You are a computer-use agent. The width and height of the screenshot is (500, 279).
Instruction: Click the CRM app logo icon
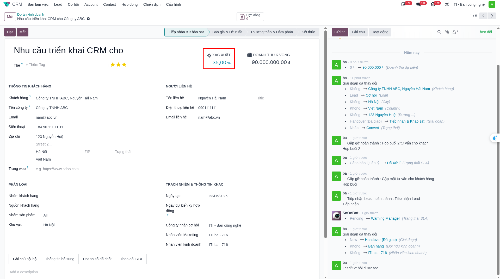pos(7,4)
